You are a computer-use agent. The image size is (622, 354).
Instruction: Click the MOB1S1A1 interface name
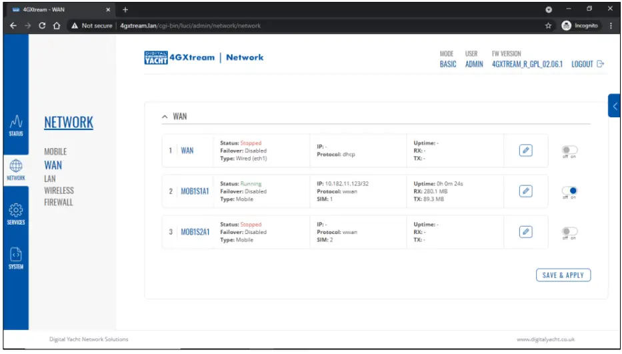[195, 191]
